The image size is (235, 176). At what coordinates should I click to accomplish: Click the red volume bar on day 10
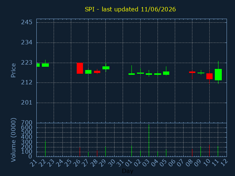[209, 151]
